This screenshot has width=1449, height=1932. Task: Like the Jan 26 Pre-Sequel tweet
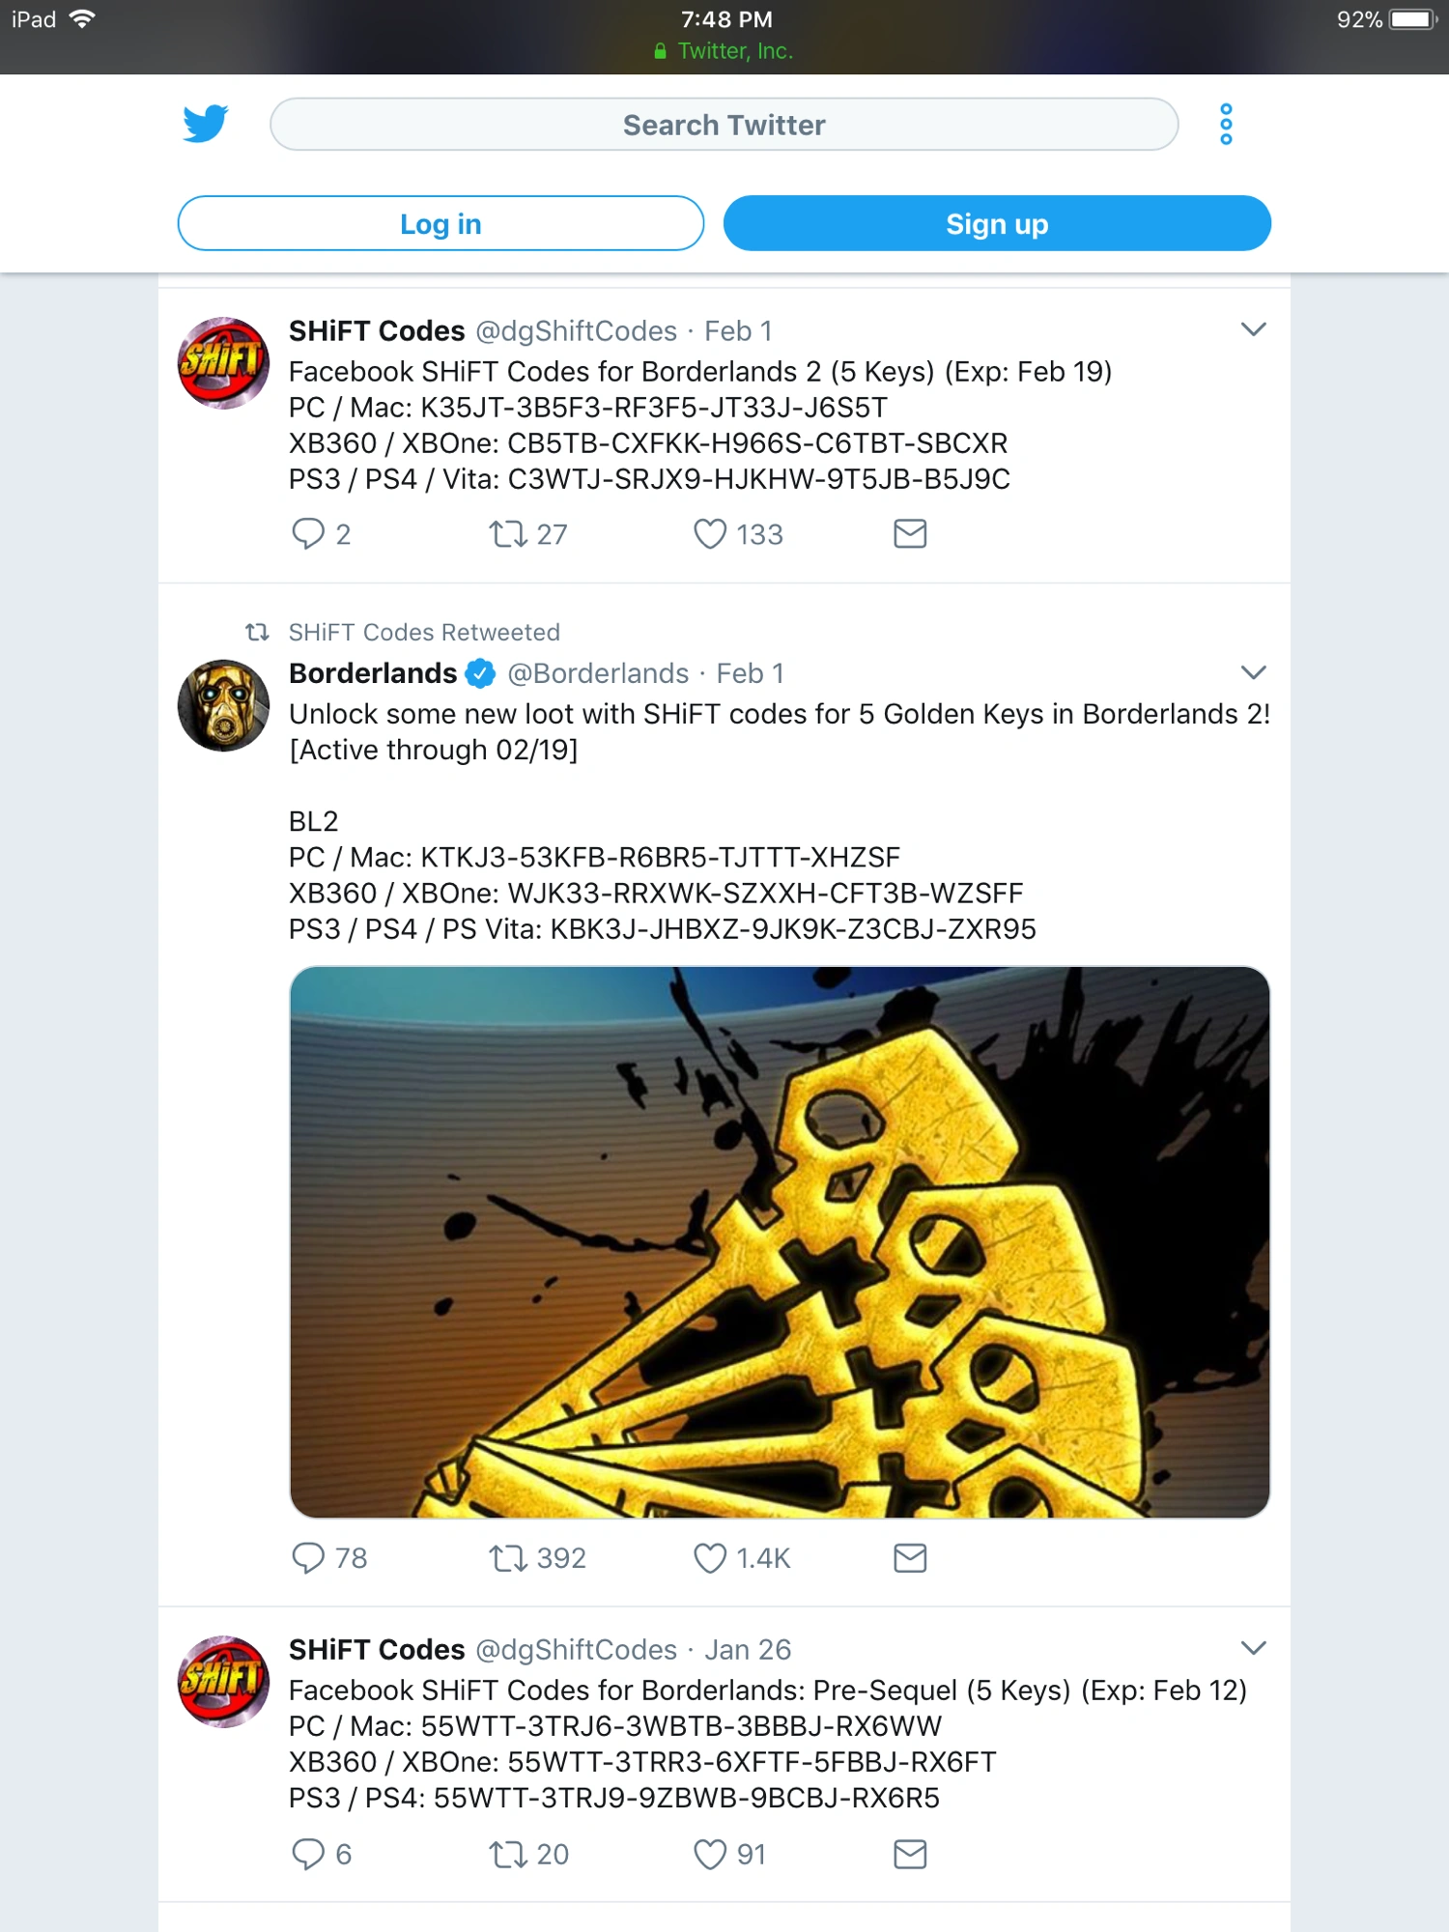[x=710, y=1855]
